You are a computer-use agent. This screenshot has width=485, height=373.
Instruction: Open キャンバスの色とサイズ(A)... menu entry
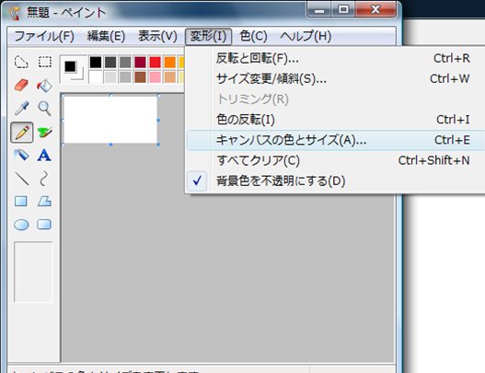[336, 140]
